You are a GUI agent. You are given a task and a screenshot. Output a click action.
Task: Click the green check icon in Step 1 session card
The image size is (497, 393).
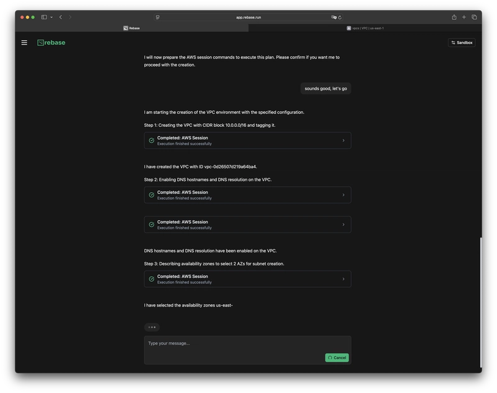[152, 141]
